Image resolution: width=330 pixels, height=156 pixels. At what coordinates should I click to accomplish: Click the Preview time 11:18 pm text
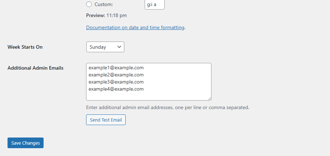pyautogui.click(x=116, y=15)
